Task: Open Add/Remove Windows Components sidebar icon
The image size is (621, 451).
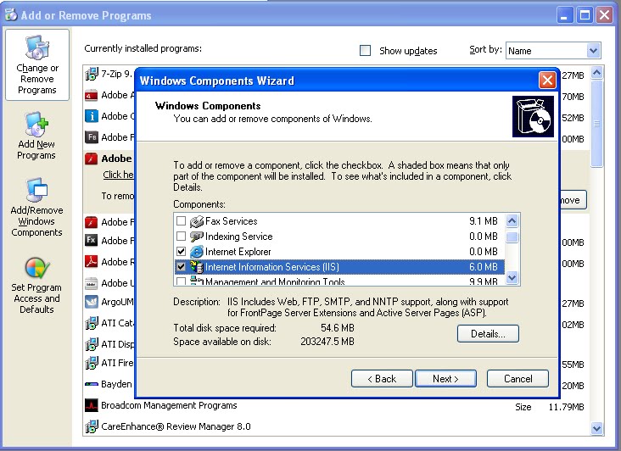Action: (x=36, y=190)
